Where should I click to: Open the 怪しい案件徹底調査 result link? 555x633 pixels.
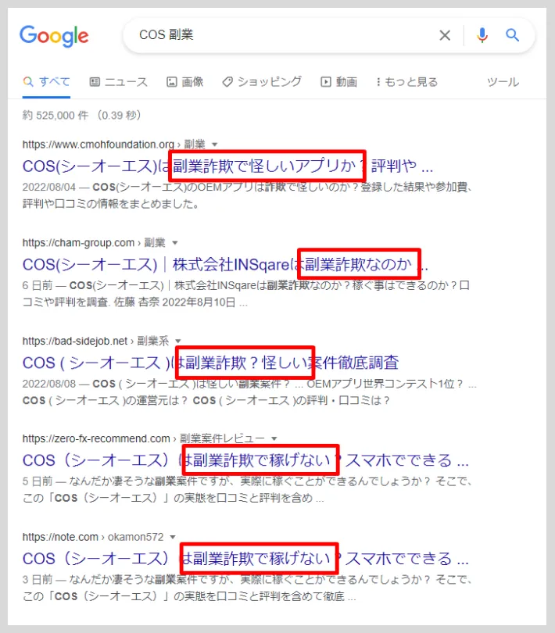tap(210, 362)
